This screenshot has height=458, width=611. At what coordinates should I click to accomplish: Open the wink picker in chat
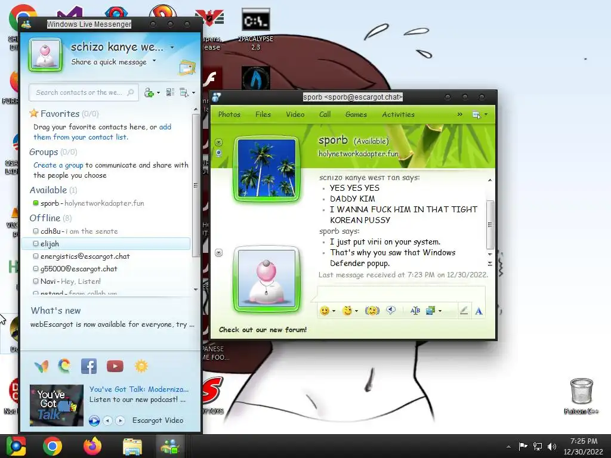click(347, 310)
